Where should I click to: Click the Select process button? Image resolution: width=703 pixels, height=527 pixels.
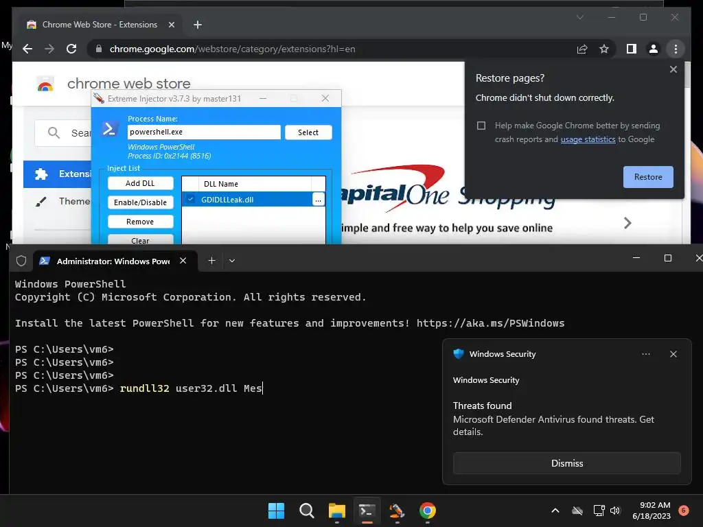pyautogui.click(x=308, y=132)
